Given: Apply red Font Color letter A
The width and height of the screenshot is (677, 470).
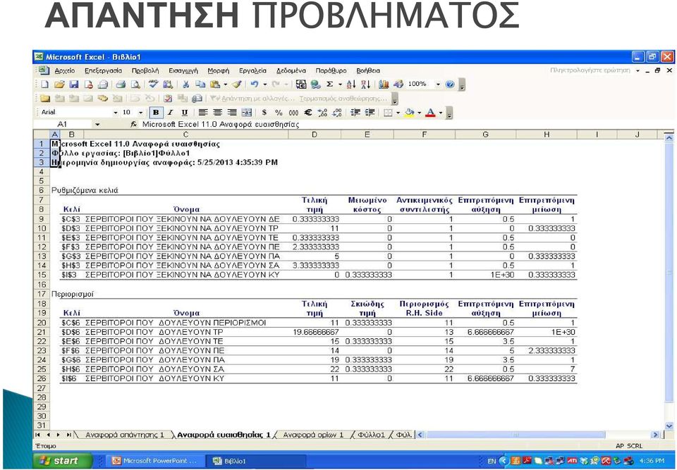Looking at the screenshot, I should pos(430,112).
